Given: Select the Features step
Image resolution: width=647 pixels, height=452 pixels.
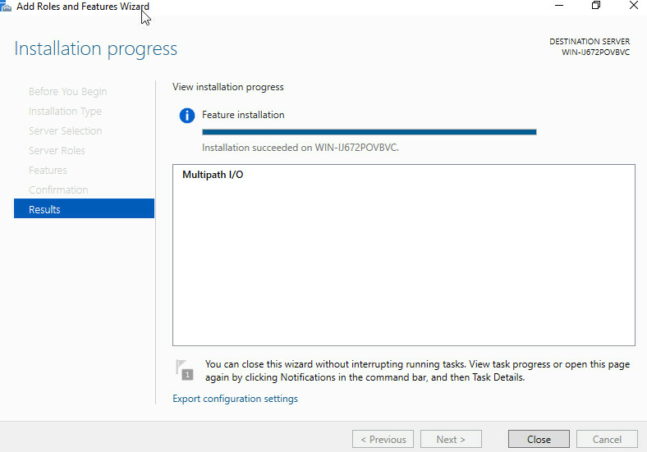Looking at the screenshot, I should pos(48,171).
